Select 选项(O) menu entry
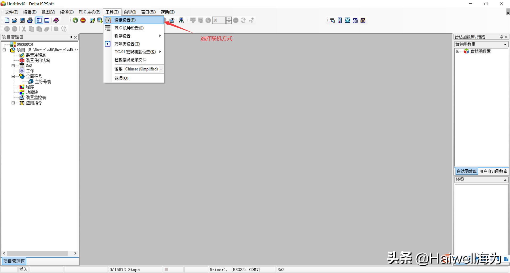 (134, 78)
